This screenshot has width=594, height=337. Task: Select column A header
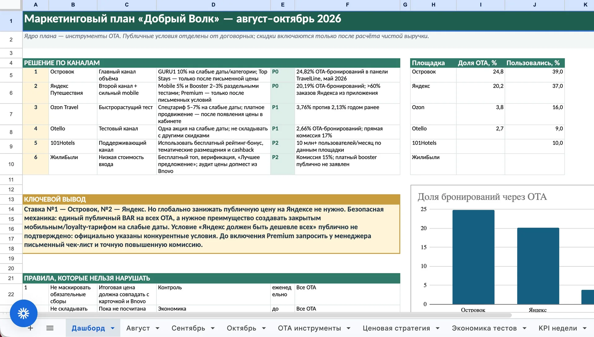[36, 5]
